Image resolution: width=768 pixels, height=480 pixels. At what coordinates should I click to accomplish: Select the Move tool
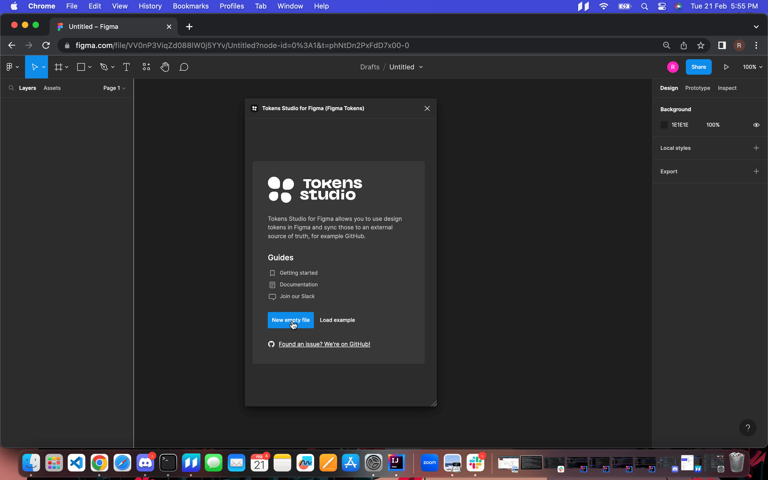click(x=35, y=67)
